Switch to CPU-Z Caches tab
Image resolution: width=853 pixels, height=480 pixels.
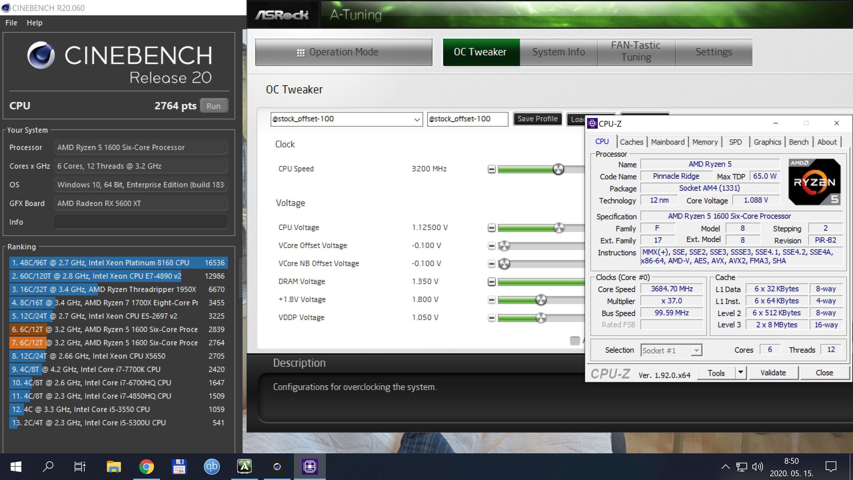pos(631,142)
